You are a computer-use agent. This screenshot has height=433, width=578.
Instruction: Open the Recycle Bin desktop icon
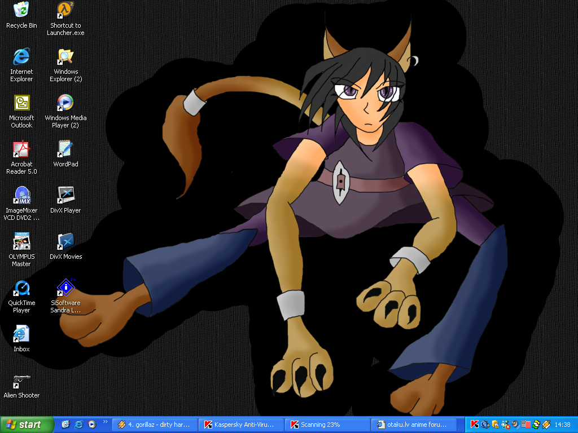click(x=21, y=15)
